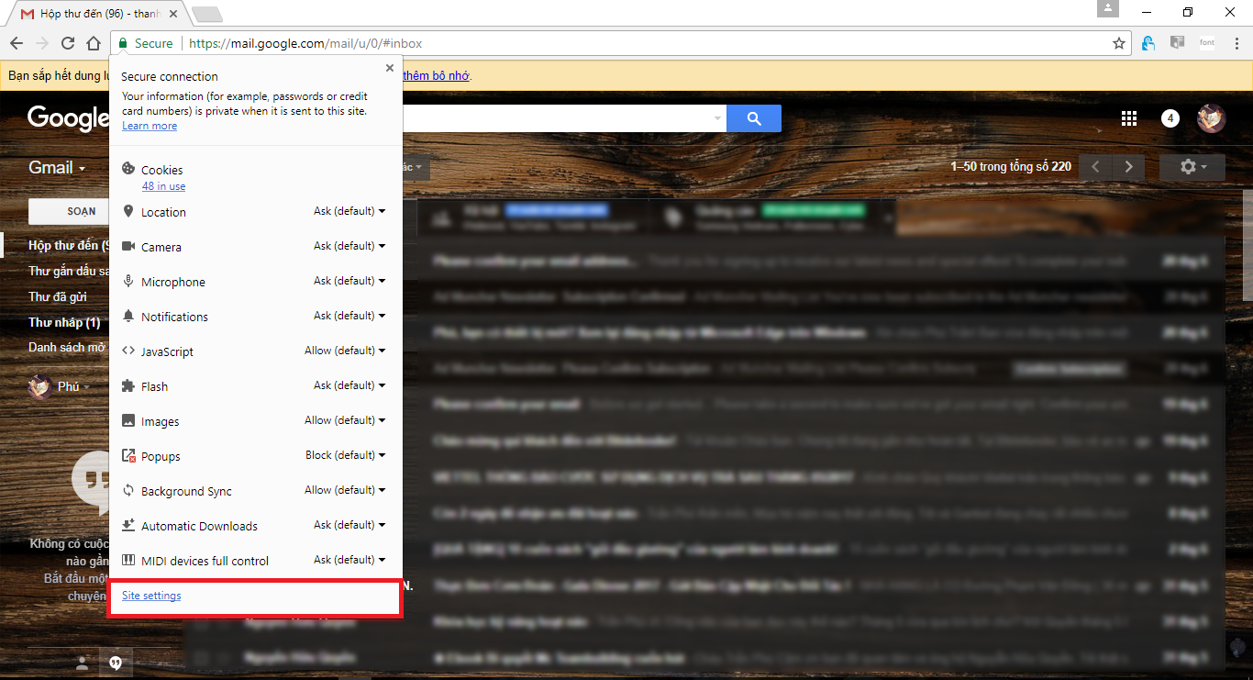Click the browser Forward arrow
Viewport: 1253px width, 680px height.
42,43
